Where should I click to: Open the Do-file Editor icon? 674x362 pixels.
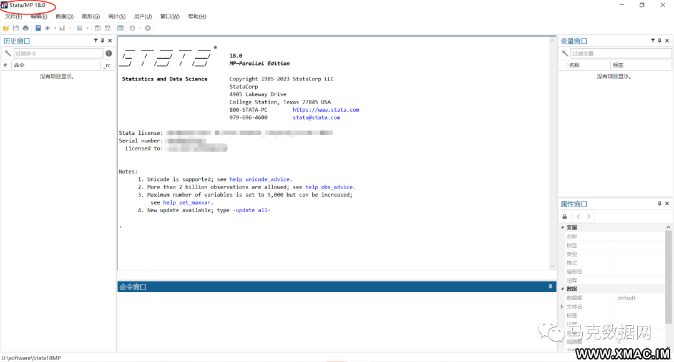79,28
